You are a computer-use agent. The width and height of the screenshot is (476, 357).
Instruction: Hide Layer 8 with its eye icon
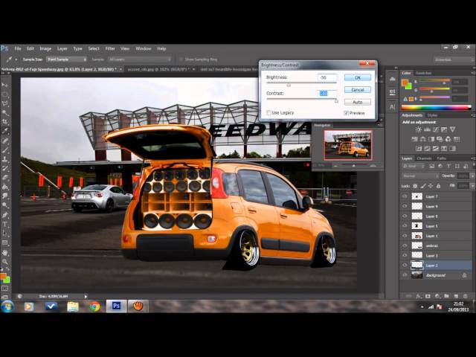point(405,216)
